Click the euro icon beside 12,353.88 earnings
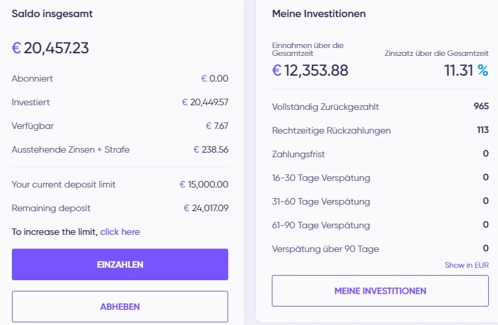The height and width of the screenshot is (325, 498). [x=276, y=70]
